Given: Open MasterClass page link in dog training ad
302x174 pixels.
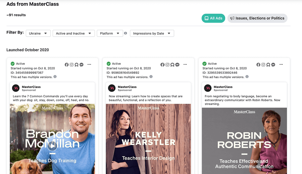Looking at the screenshot, I should pos(31,87).
